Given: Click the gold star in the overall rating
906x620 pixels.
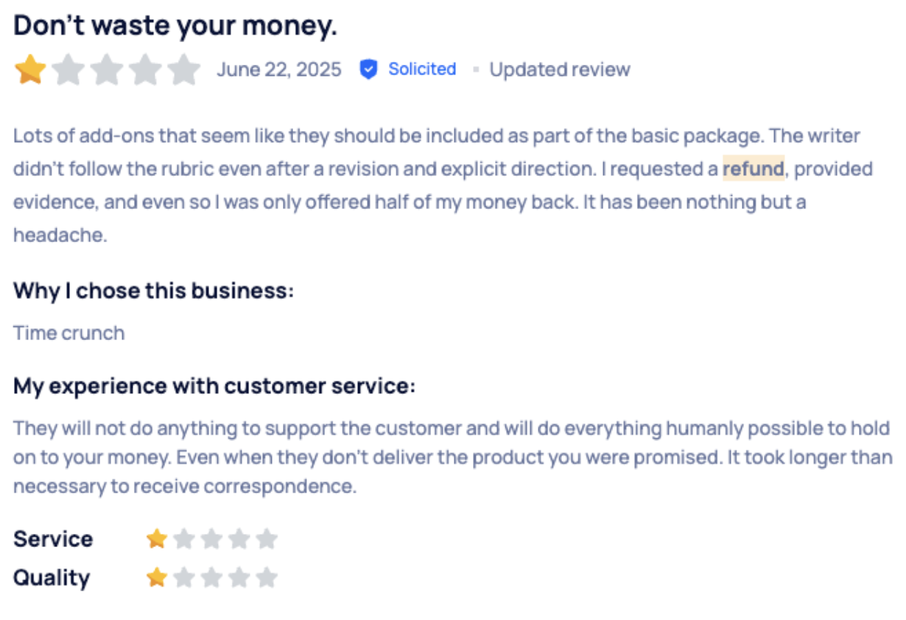Looking at the screenshot, I should [x=30, y=70].
